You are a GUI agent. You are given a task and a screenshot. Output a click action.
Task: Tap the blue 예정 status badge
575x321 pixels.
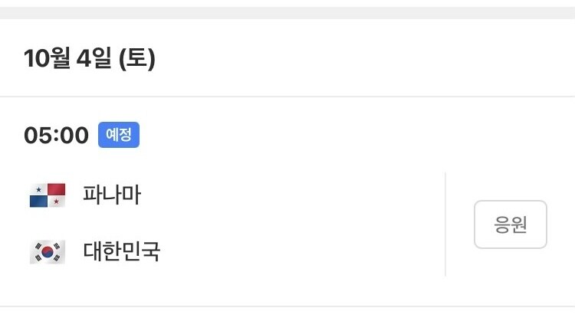[x=118, y=136]
